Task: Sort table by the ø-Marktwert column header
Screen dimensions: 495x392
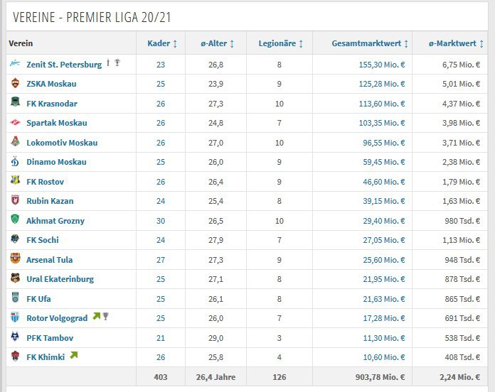Action: 456,43
